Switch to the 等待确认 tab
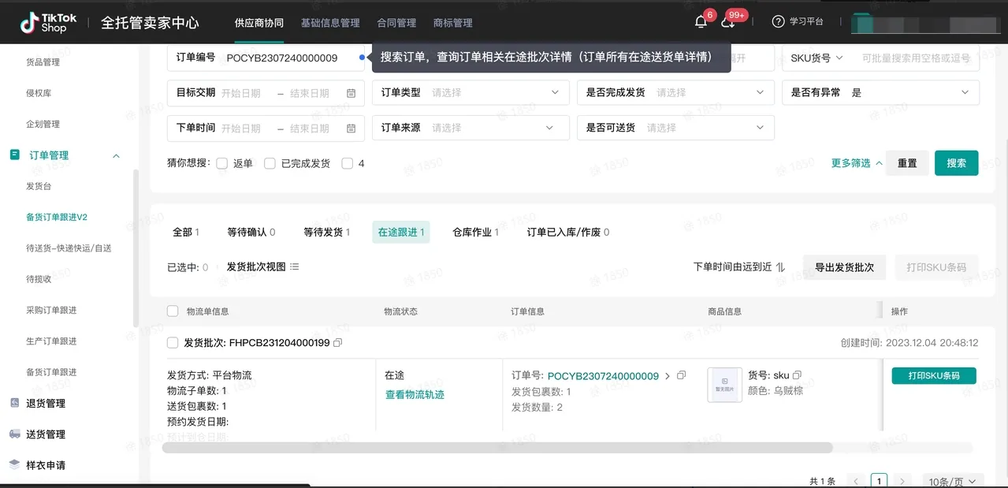 point(251,233)
